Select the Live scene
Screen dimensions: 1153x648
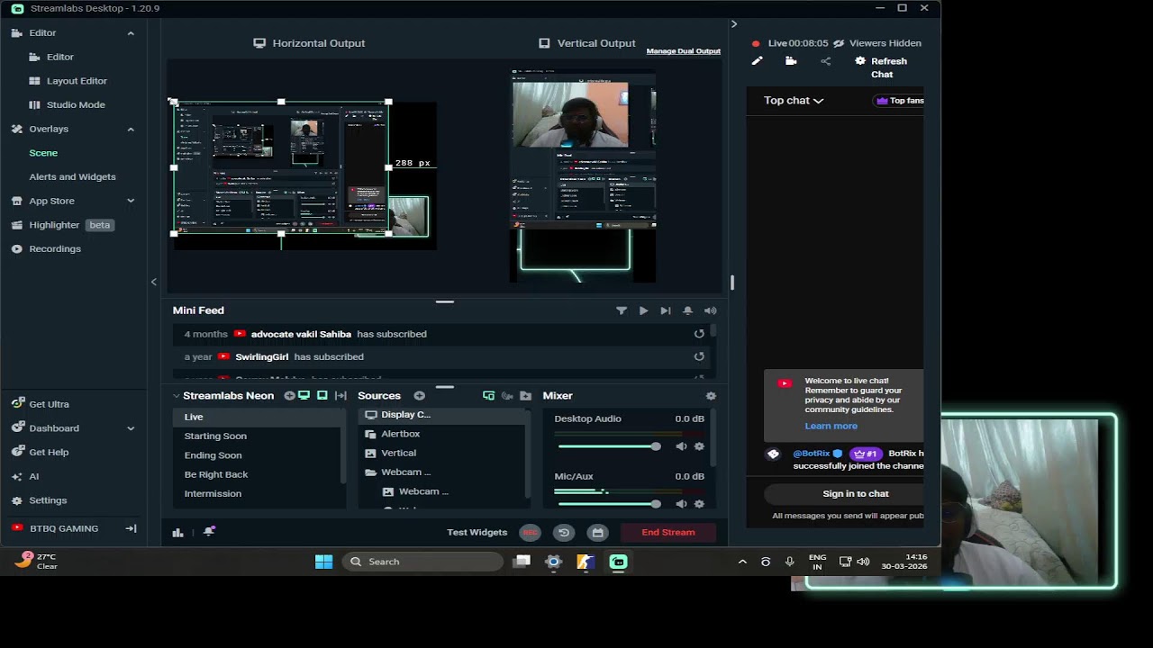tap(259, 417)
